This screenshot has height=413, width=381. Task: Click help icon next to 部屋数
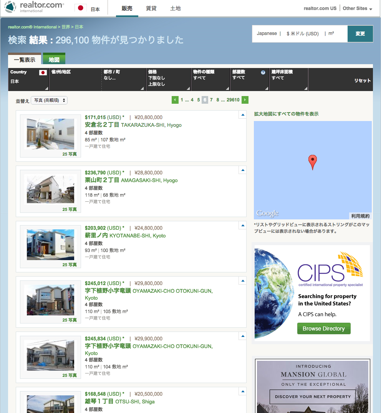point(263,72)
